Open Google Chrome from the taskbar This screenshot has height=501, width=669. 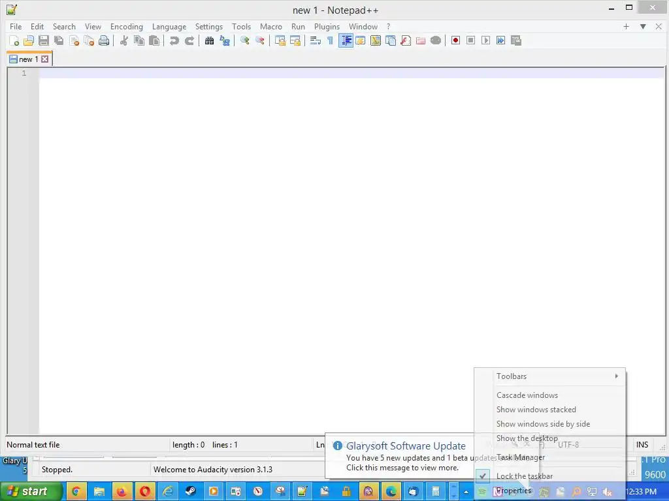click(76, 492)
